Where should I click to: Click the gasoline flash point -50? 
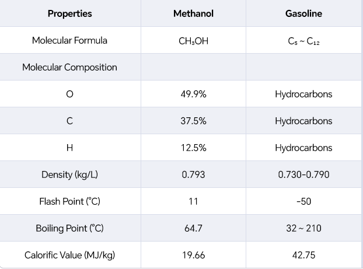click(303, 202)
